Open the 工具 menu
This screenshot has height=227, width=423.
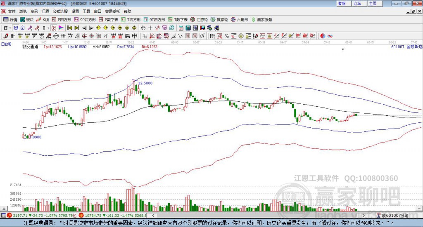pyautogui.click(x=86, y=11)
